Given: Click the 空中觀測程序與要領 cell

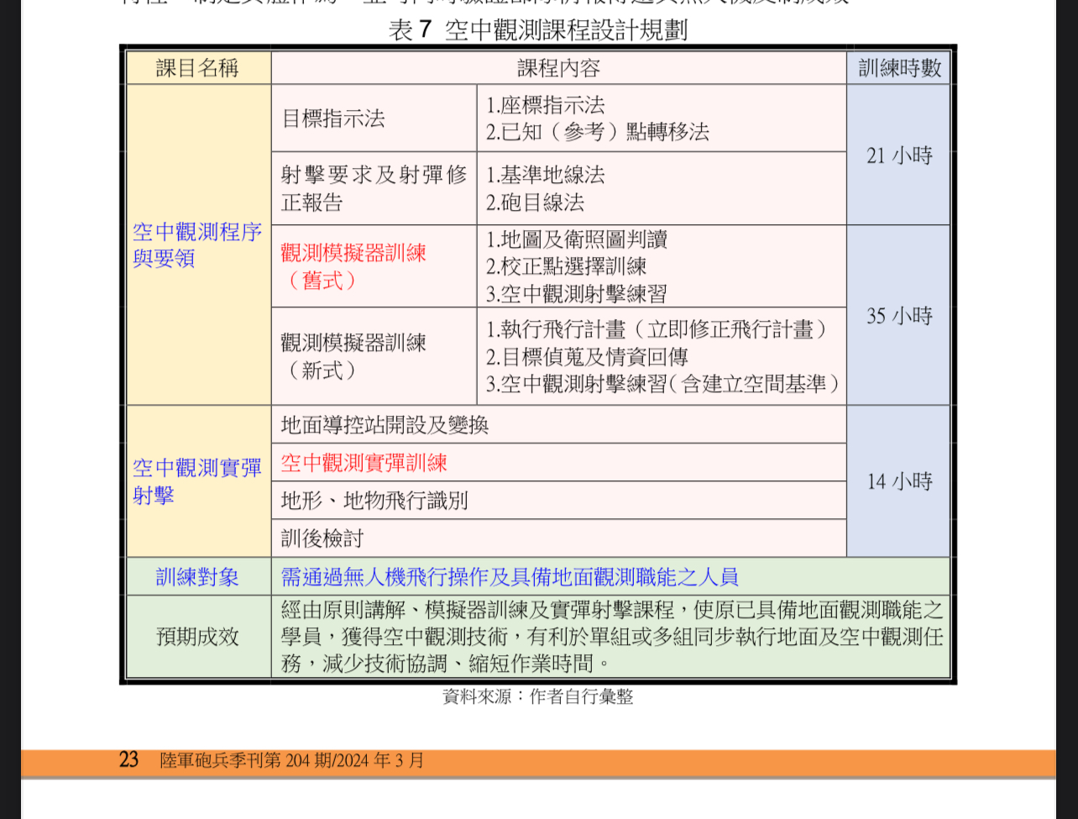Looking at the screenshot, I should [198, 245].
